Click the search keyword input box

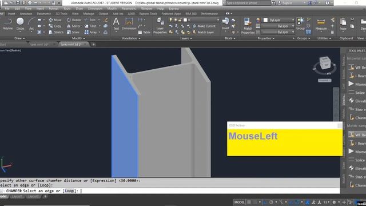coord(248,3)
